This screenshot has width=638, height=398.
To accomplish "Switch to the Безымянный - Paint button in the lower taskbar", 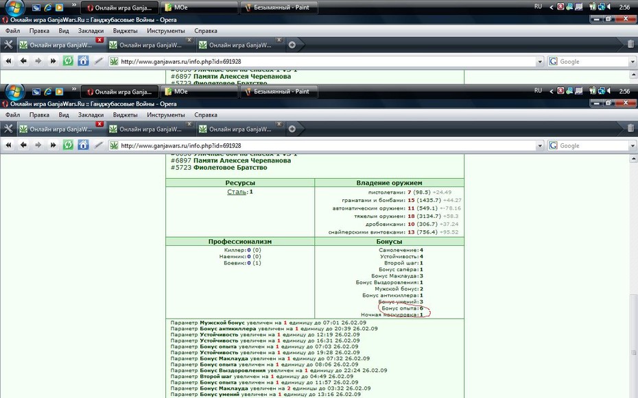I will pyautogui.click(x=279, y=92).
